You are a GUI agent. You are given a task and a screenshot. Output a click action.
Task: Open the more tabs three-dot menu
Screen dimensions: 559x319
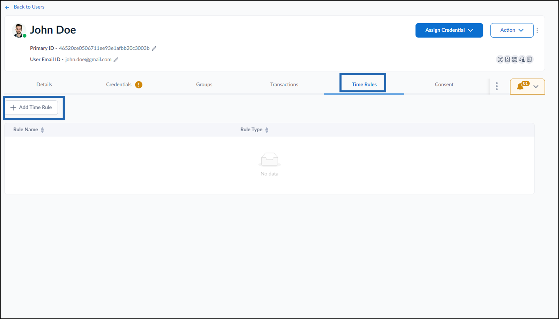pyautogui.click(x=497, y=86)
